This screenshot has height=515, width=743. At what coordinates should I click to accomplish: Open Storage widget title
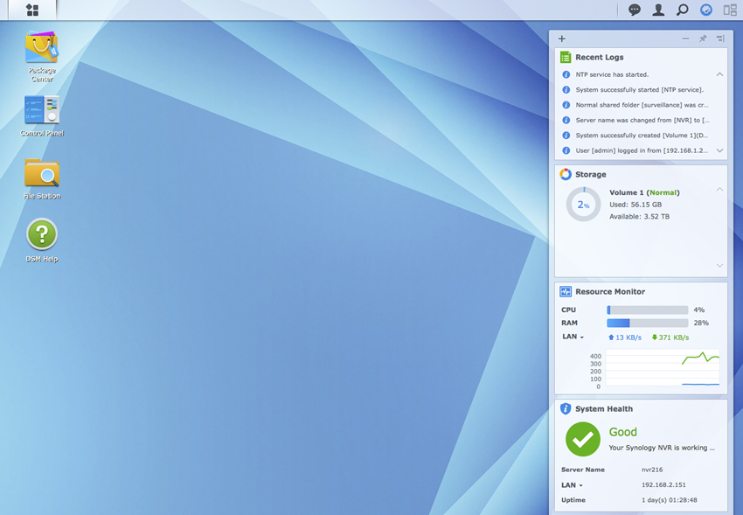(590, 174)
